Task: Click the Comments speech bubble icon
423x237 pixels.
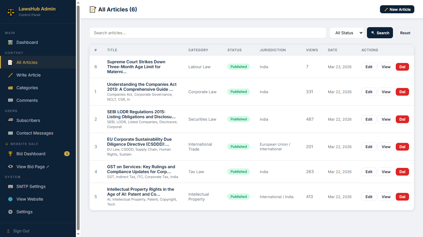Action: 11,100
